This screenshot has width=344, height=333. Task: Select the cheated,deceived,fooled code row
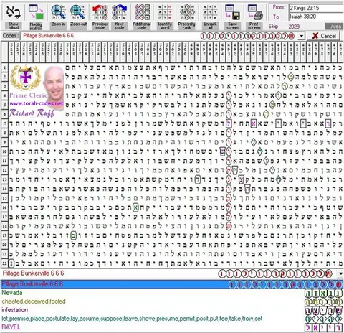click(x=172, y=301)
